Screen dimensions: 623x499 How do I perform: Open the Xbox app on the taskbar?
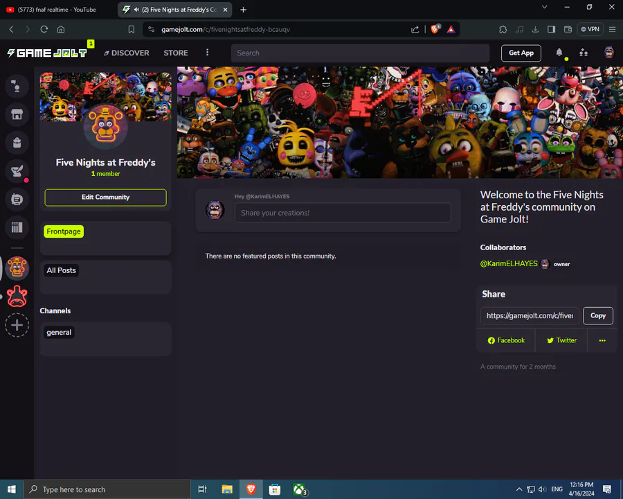point(300,489)
